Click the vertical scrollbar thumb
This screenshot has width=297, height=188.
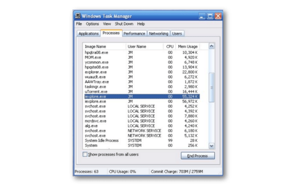[211, 87]
